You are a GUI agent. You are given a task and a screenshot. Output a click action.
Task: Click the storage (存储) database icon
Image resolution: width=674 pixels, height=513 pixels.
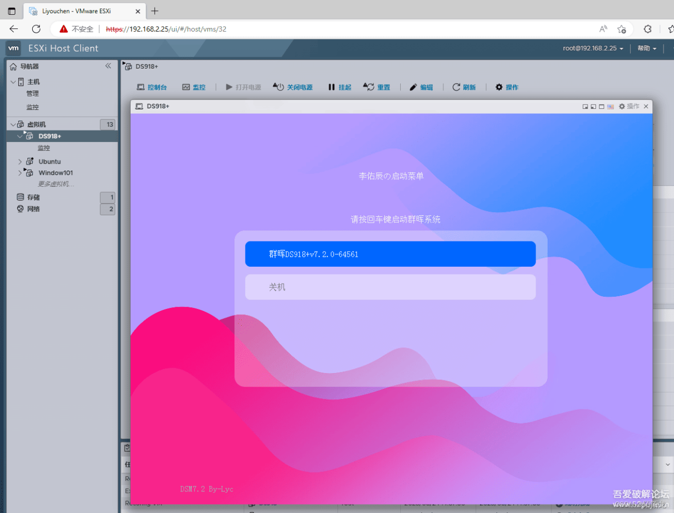pyautogui.click(x=20, y=197)
